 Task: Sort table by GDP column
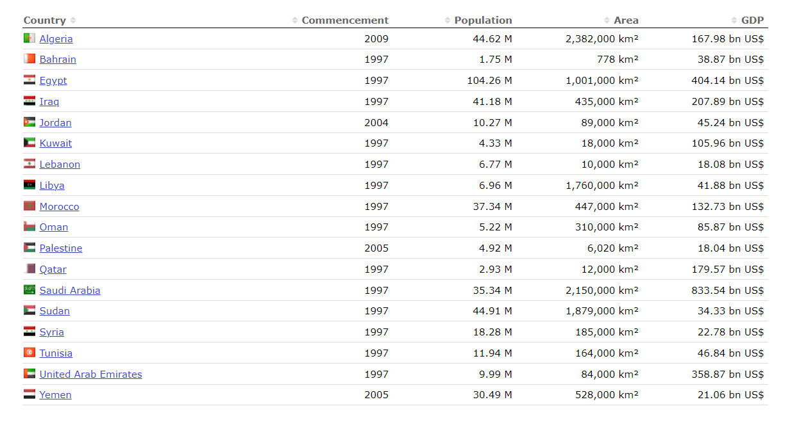(752, 20)
